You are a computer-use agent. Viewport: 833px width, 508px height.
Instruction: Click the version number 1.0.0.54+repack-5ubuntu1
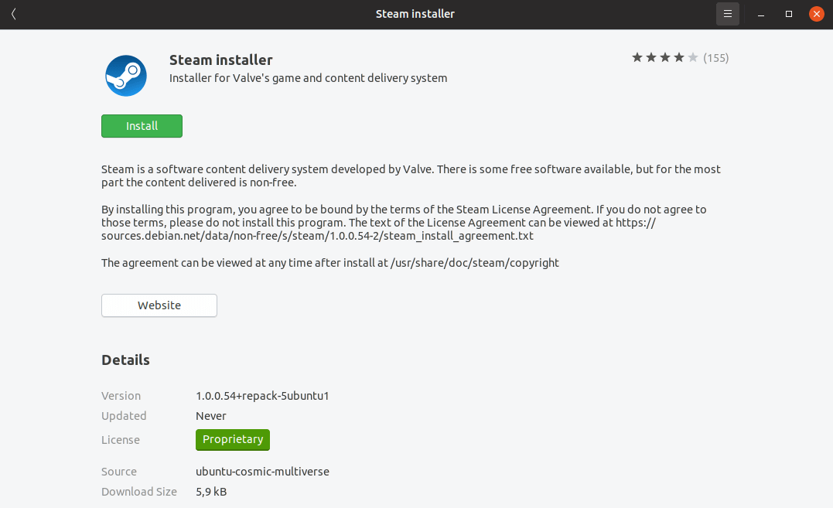point(263,396)
